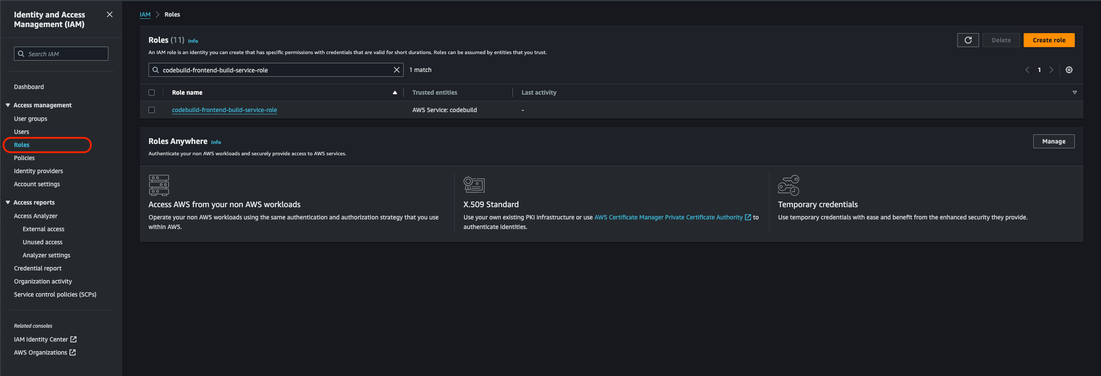
Task: Collapse the Access reports section
Action: (x=8, y=202)
